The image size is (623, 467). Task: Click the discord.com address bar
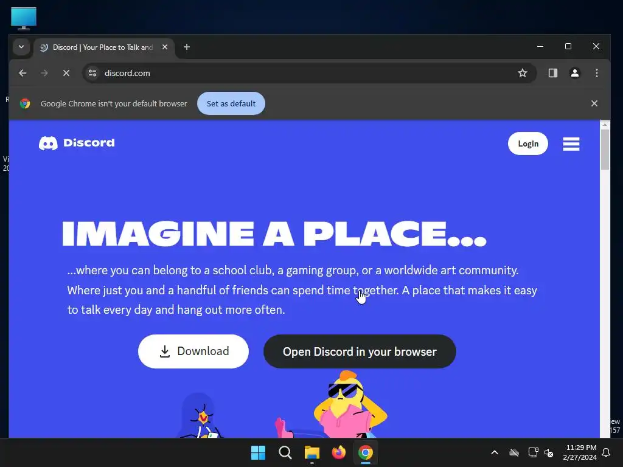tap(310, 73)
